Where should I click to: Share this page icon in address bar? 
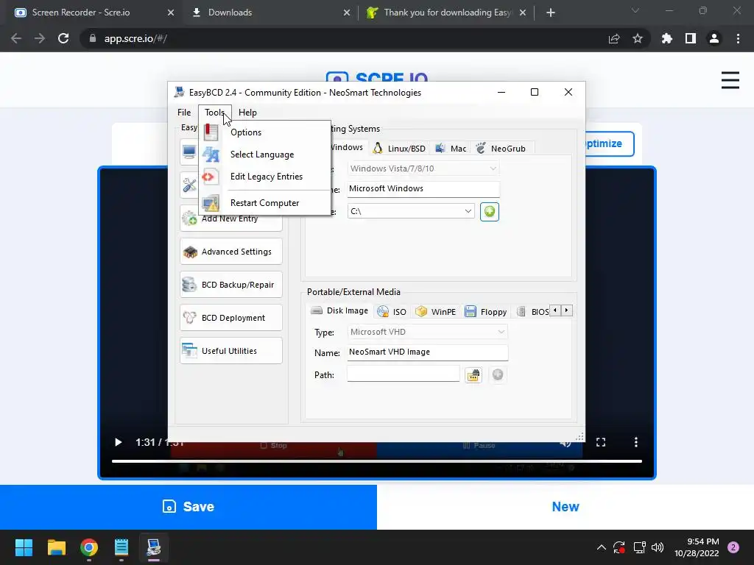pyautogui.click(x=614, y=38)
